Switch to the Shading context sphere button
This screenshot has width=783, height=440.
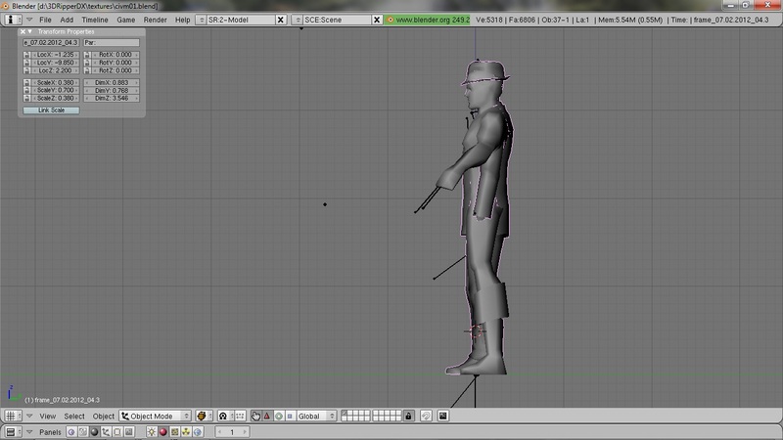[x=94, y=431]
